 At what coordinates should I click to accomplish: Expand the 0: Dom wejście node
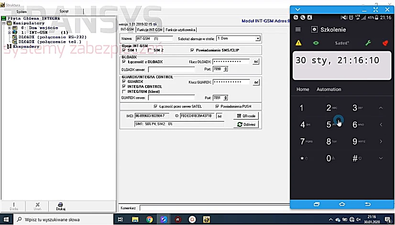click(10, 28)
